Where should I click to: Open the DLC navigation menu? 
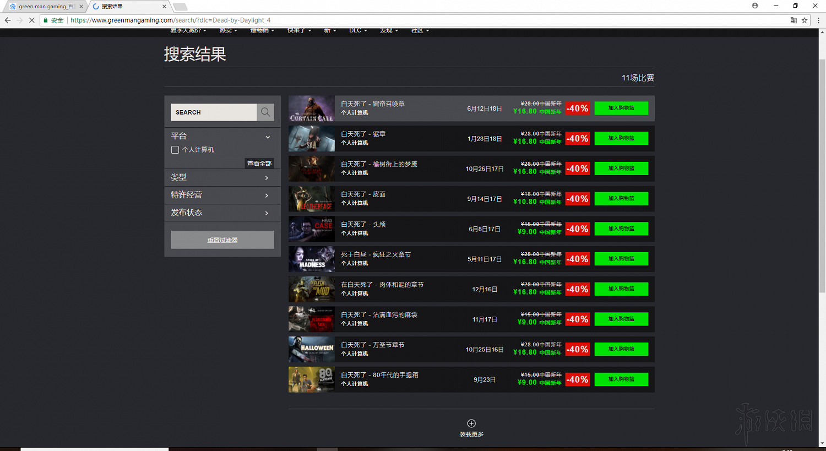(x=357, y=31)
